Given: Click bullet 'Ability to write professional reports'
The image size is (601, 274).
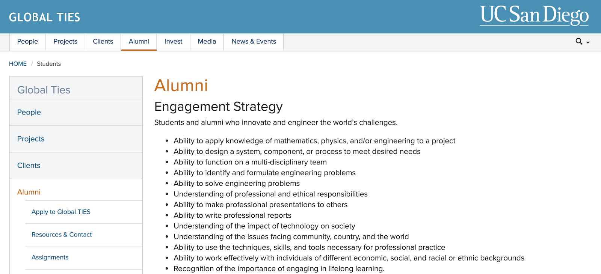Looking at the screenshot, I should [x=233, y=215].
